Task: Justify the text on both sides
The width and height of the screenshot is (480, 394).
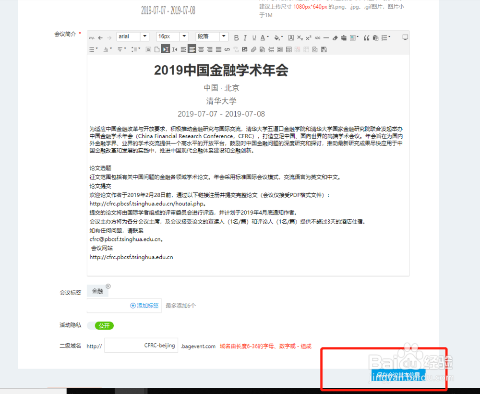Action: 218,49
